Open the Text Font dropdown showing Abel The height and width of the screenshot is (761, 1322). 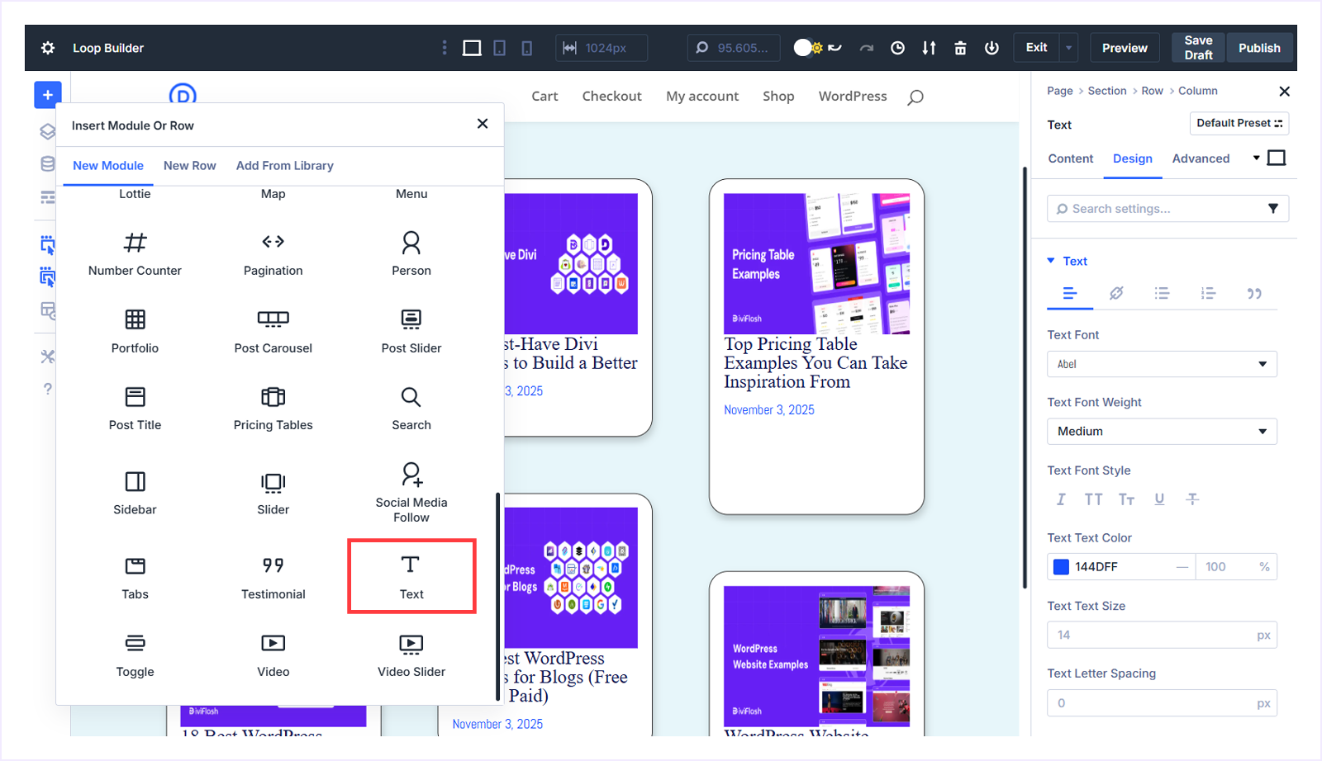point(1161,363)
